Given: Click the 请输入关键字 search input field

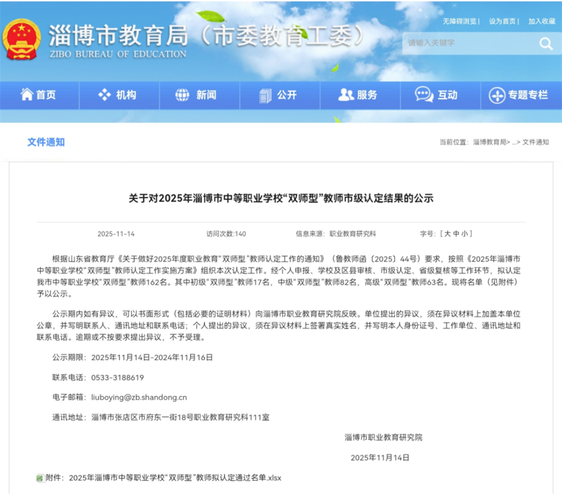Looking at the screenshot, I should [461, 43].
